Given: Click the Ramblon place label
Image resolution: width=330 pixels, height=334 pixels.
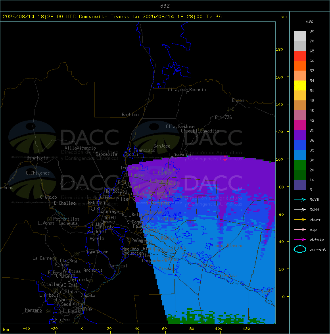Looking at the screenshot, I should point(130,115).
